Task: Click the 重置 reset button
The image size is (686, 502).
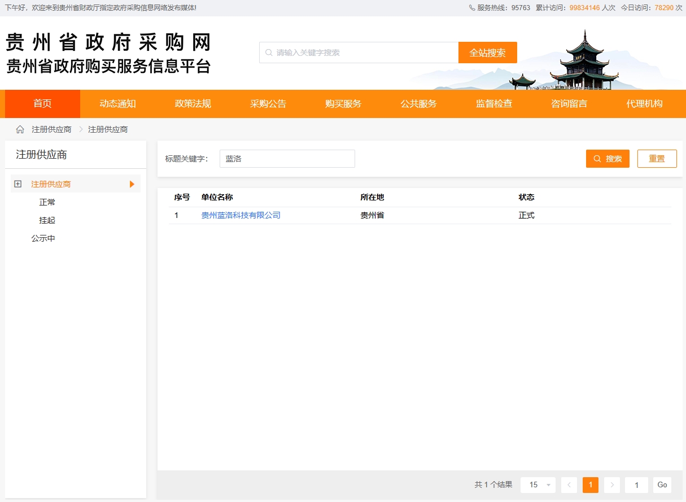Action: [657, 159]
